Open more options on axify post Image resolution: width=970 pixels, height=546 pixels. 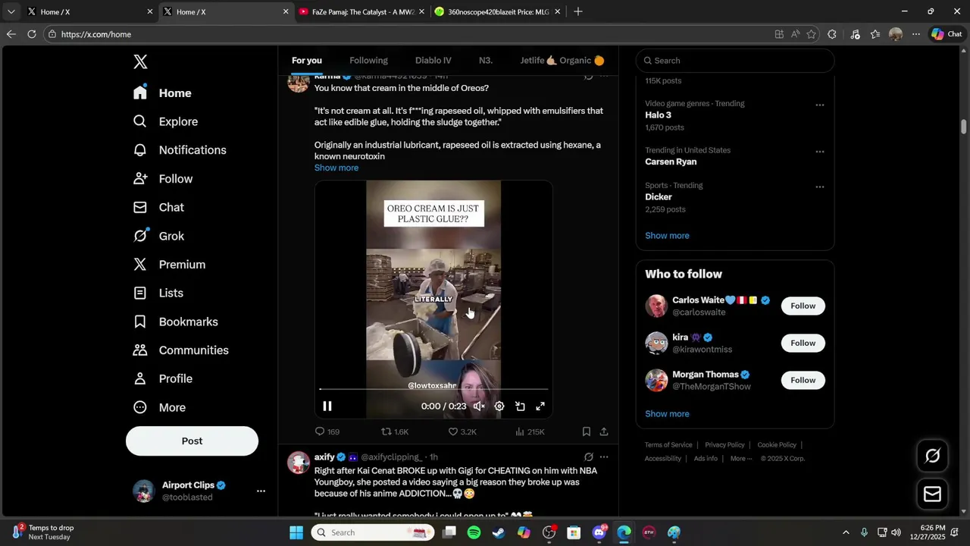pos(604,457)
